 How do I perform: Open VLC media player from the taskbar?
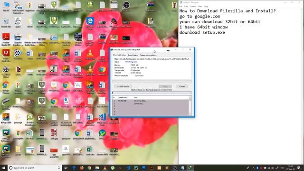[105, 168]
